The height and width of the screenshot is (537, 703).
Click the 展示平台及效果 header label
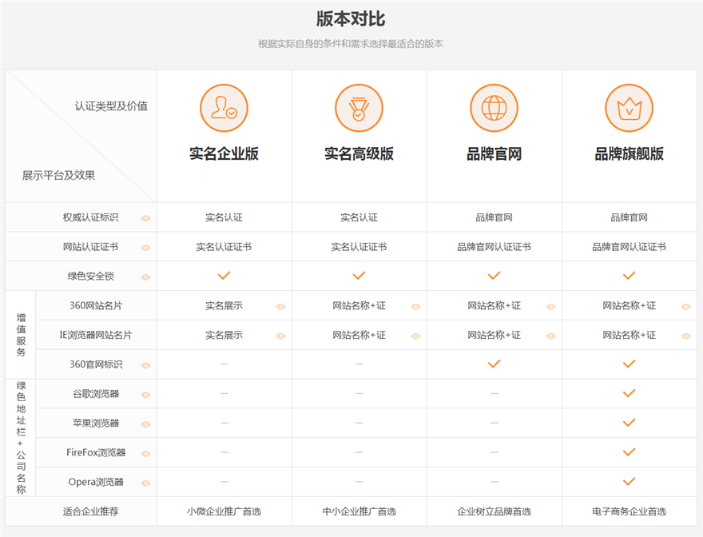(59, 176)
